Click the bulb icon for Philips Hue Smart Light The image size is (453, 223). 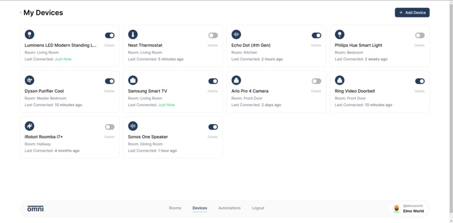tap(339, 34)
